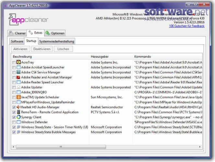Check the Adobe Acrobat SpeedLauncher checkbox
The width and height of the screenshot is (215, 162).
[14, 67]
